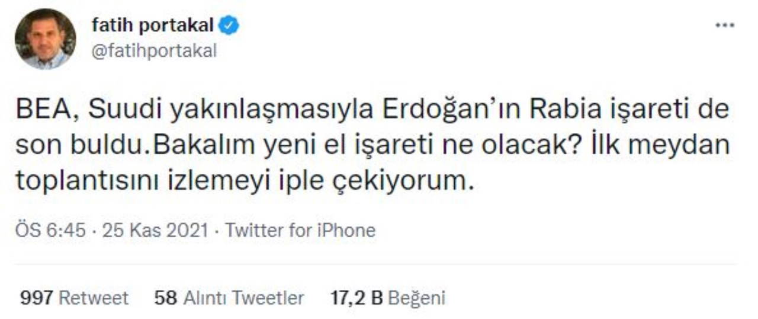This screenshot has height=319, width=758.
Task: Open the three-dot more options menu
Action: (724, 25)
